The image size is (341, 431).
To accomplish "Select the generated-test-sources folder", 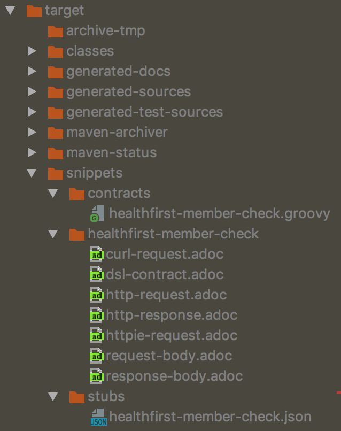I will coord(144,112).
